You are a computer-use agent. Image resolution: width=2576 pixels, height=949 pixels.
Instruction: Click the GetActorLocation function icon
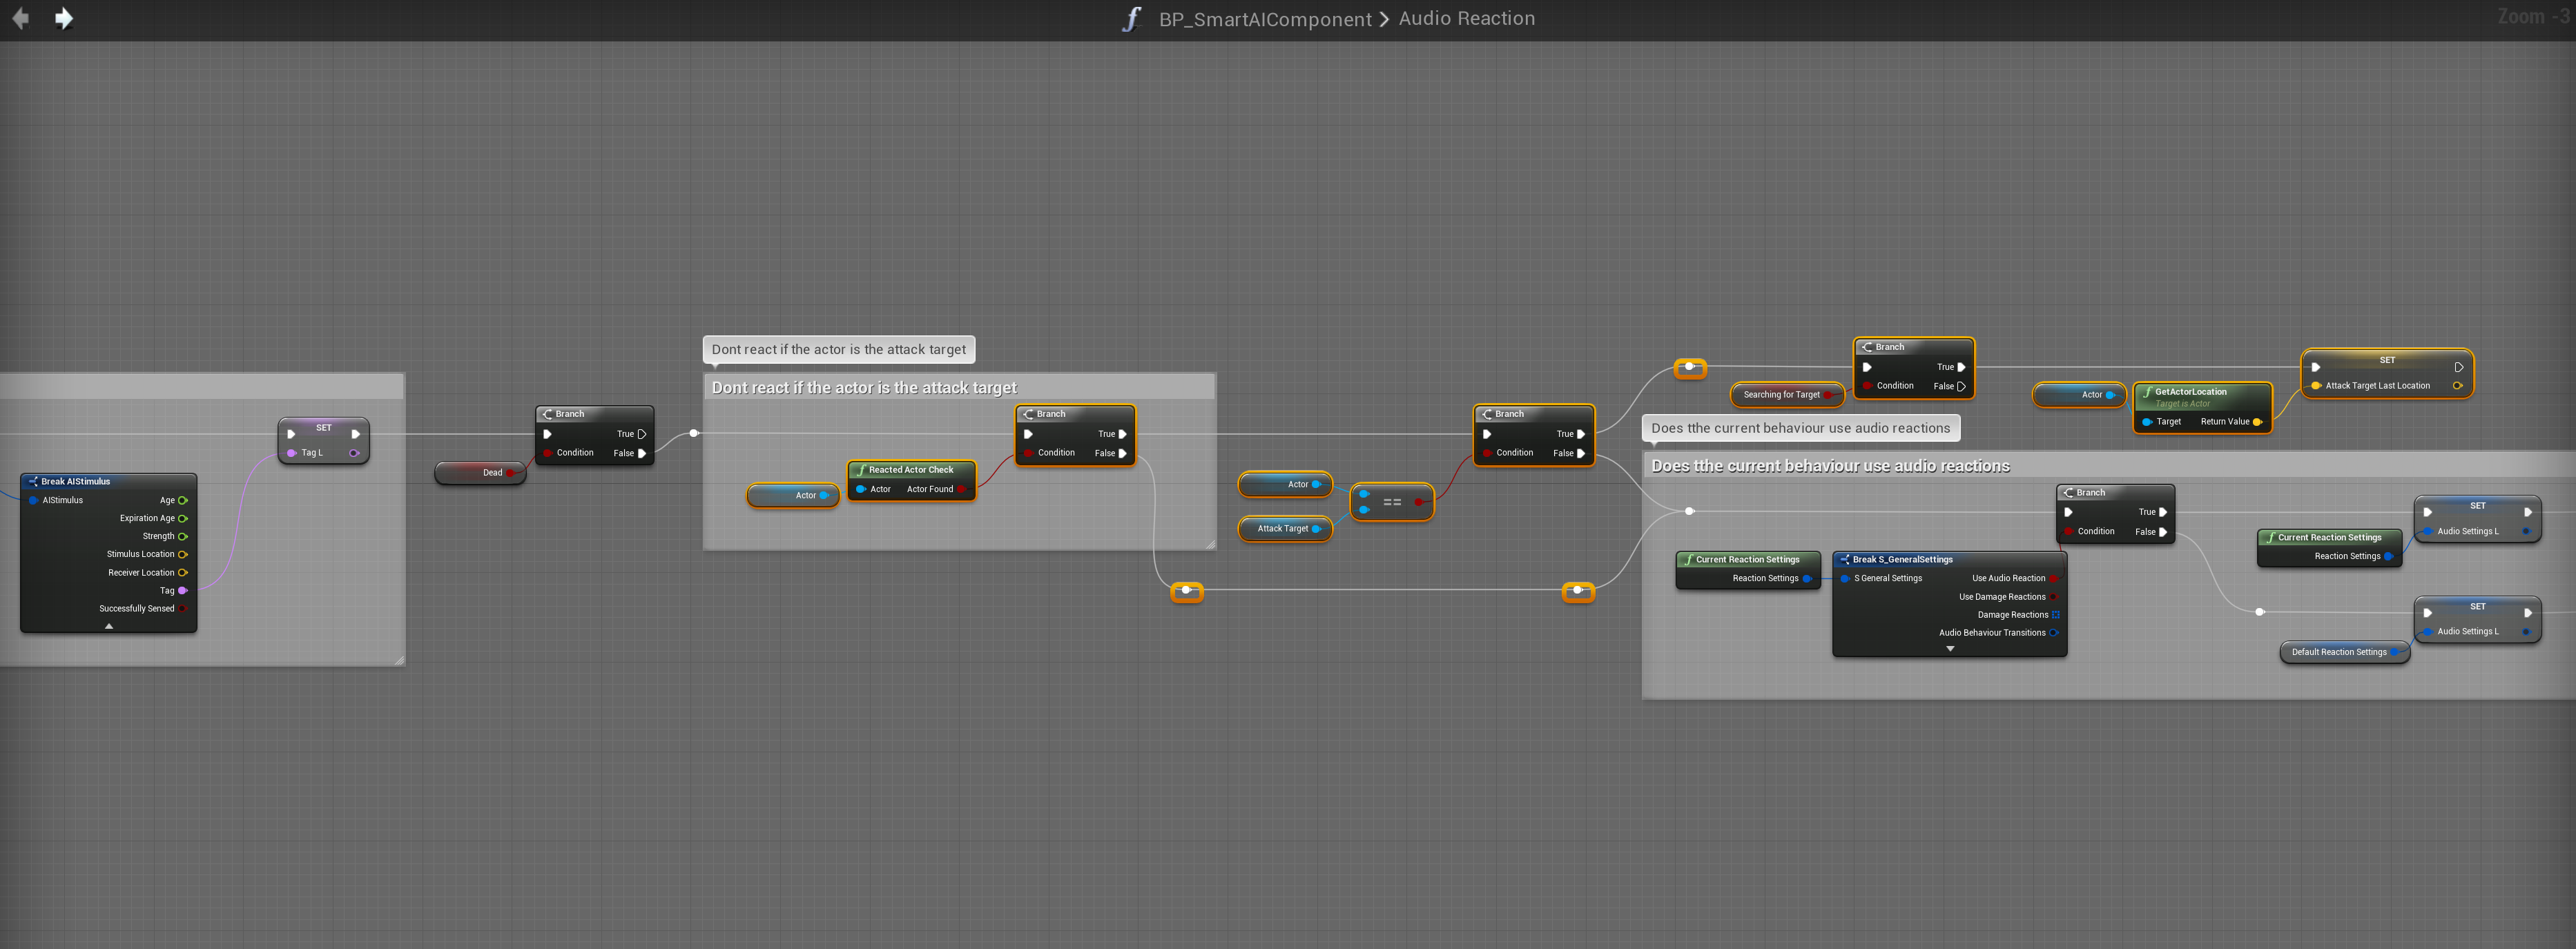(x=2147, y=392)
